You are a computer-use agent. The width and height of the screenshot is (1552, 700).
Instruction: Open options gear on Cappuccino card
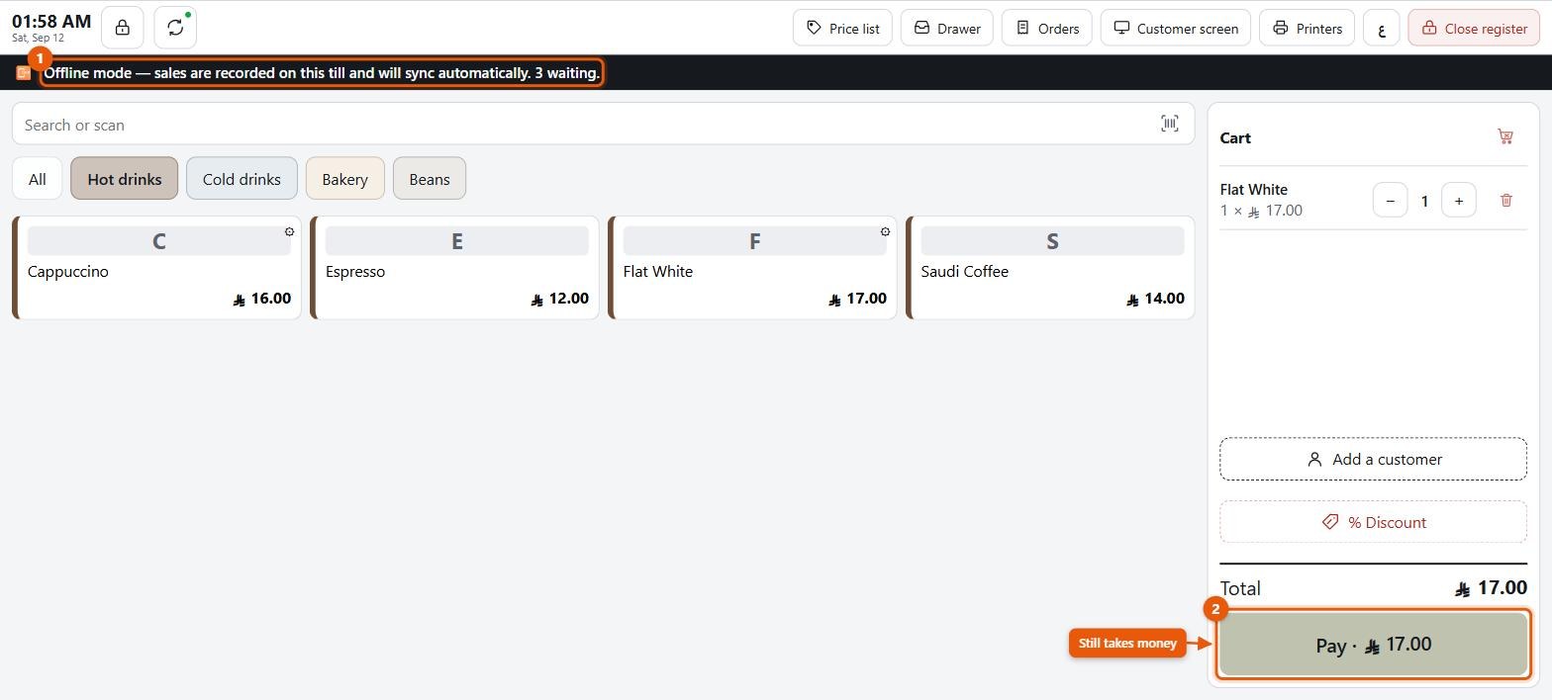(289, 231)
